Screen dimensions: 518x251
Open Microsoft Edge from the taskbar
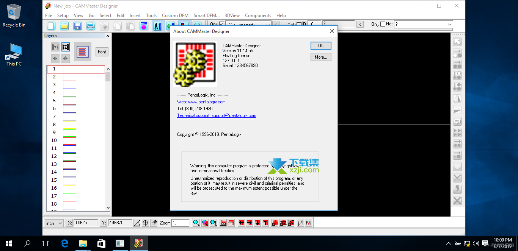pos(64,243)
